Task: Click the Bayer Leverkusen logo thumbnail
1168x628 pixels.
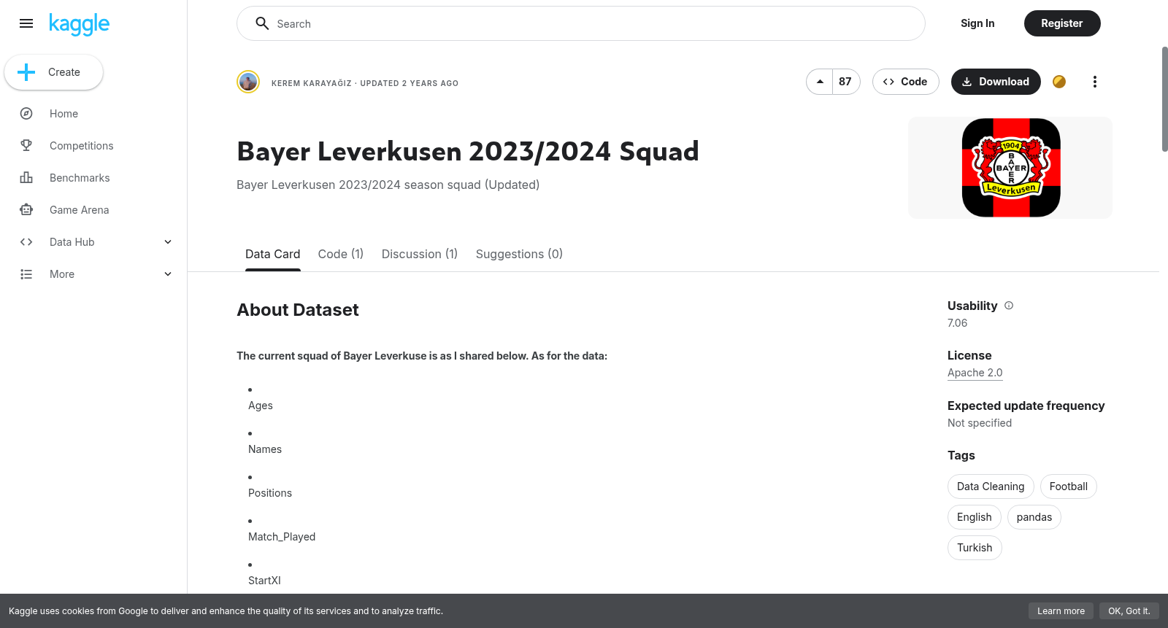Action: [x=1010, y=168]
